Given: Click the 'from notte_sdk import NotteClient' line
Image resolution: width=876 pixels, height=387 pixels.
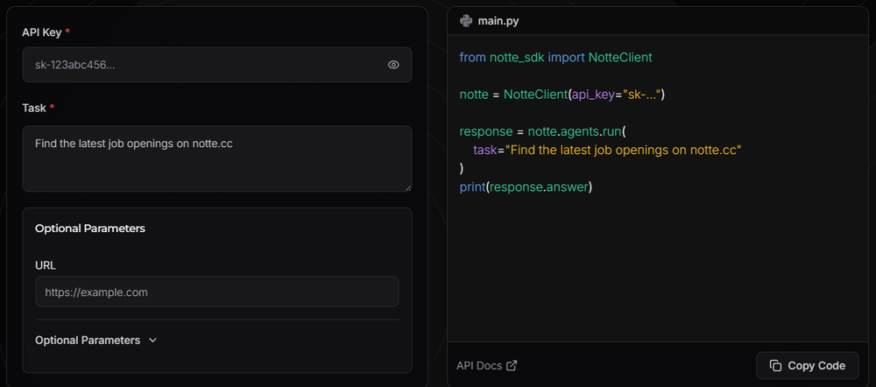Looking at the screenshot, I should coord(556,58).
